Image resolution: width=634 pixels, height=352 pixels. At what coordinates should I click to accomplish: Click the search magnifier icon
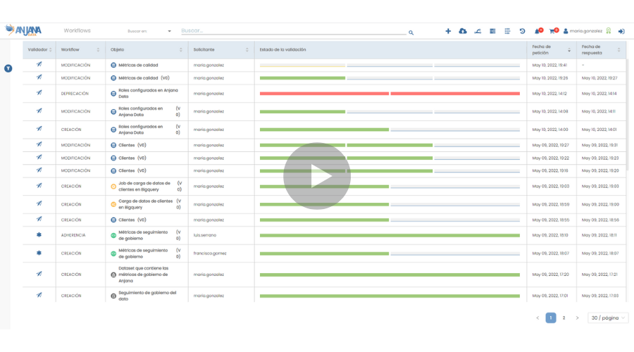point(411,32)
